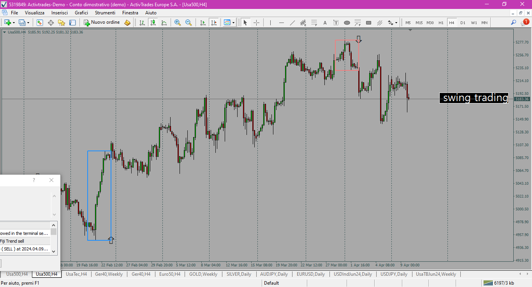Switch to bar chart mode
This screenshot has width=532, height=287.
pos(142,23)
